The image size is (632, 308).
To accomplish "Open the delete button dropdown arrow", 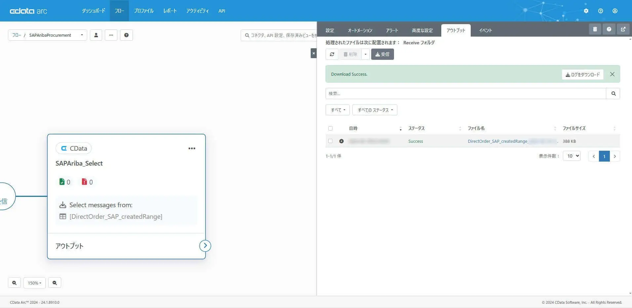I will [x=365, y=54].
